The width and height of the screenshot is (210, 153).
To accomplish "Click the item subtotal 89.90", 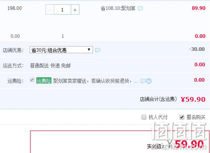I will (199, 8).
